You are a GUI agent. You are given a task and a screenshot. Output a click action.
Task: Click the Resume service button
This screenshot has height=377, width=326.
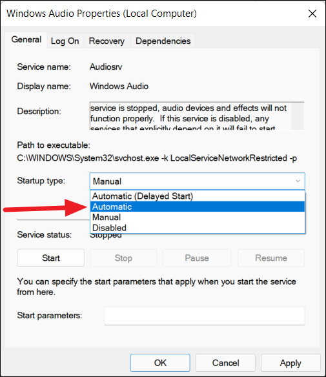[271, 258]
